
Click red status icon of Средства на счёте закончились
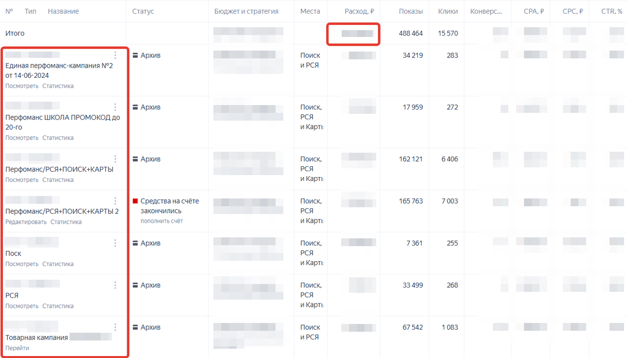[136, 201]
